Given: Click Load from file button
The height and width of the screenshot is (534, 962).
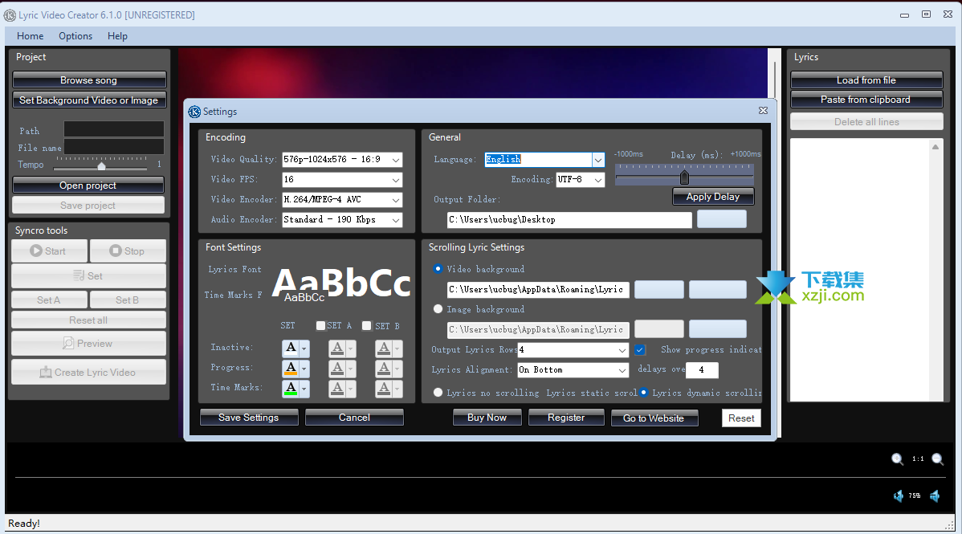Looking at the screenshot, I should tap(866, 80).
